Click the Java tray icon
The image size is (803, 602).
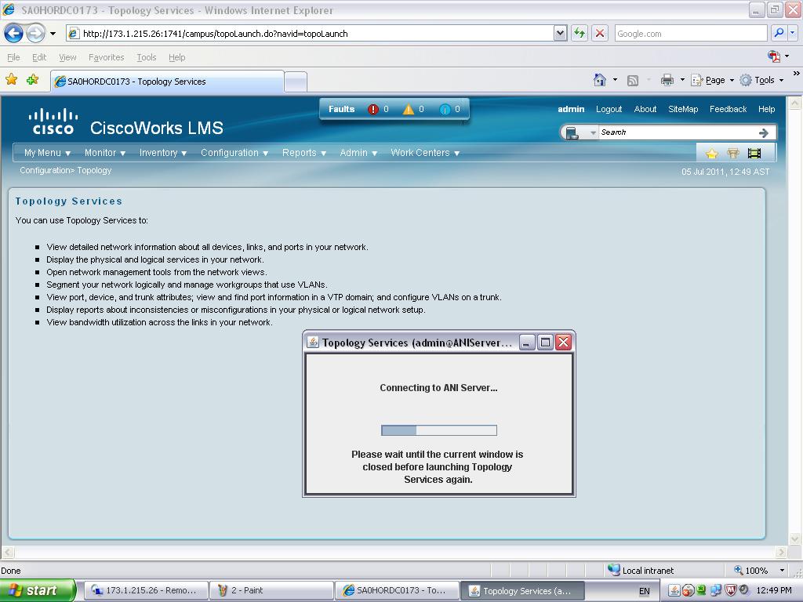674,590
